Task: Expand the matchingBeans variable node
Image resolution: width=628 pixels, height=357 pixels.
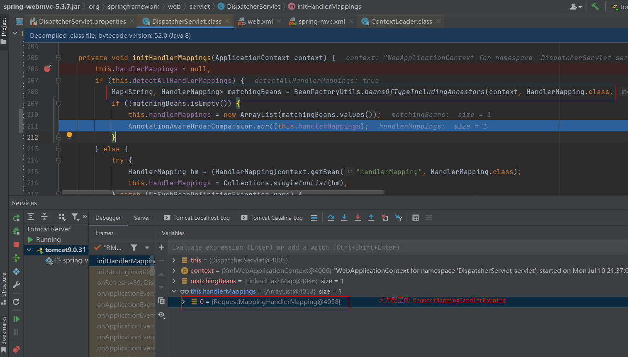Action: click(x=174, y=281)
